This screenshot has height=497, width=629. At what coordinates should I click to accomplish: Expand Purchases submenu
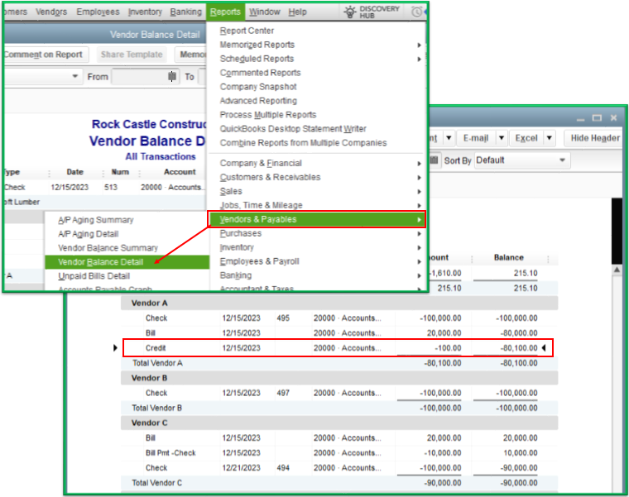click(317, 233)
